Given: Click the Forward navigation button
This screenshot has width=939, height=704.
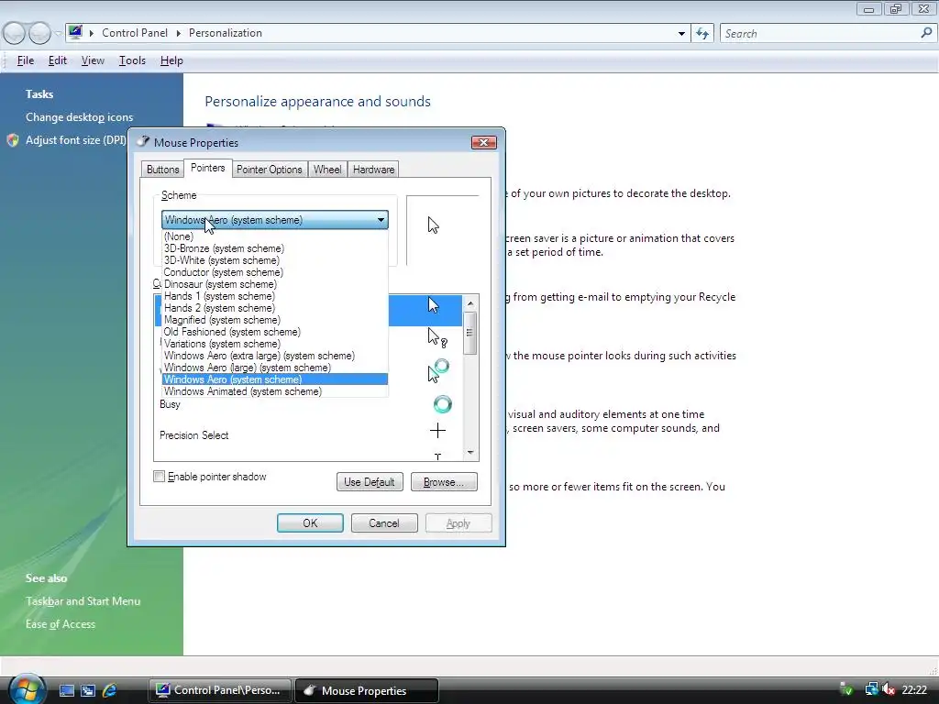Looking at the screenshot, I should [x=39, y=34].
